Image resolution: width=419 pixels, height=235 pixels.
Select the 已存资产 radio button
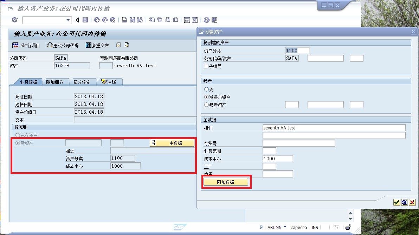pyautogui.click(x=18, y=135)
